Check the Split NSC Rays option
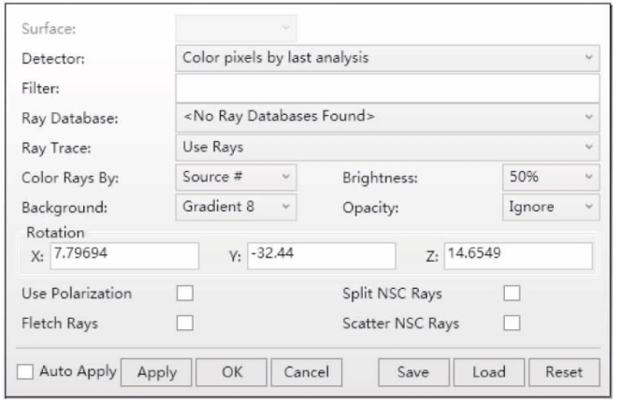 point(512,294)
